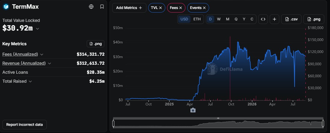Click the Fees (Annualized) label
This screenshot has height=133, width=330.
pos(20,55)
